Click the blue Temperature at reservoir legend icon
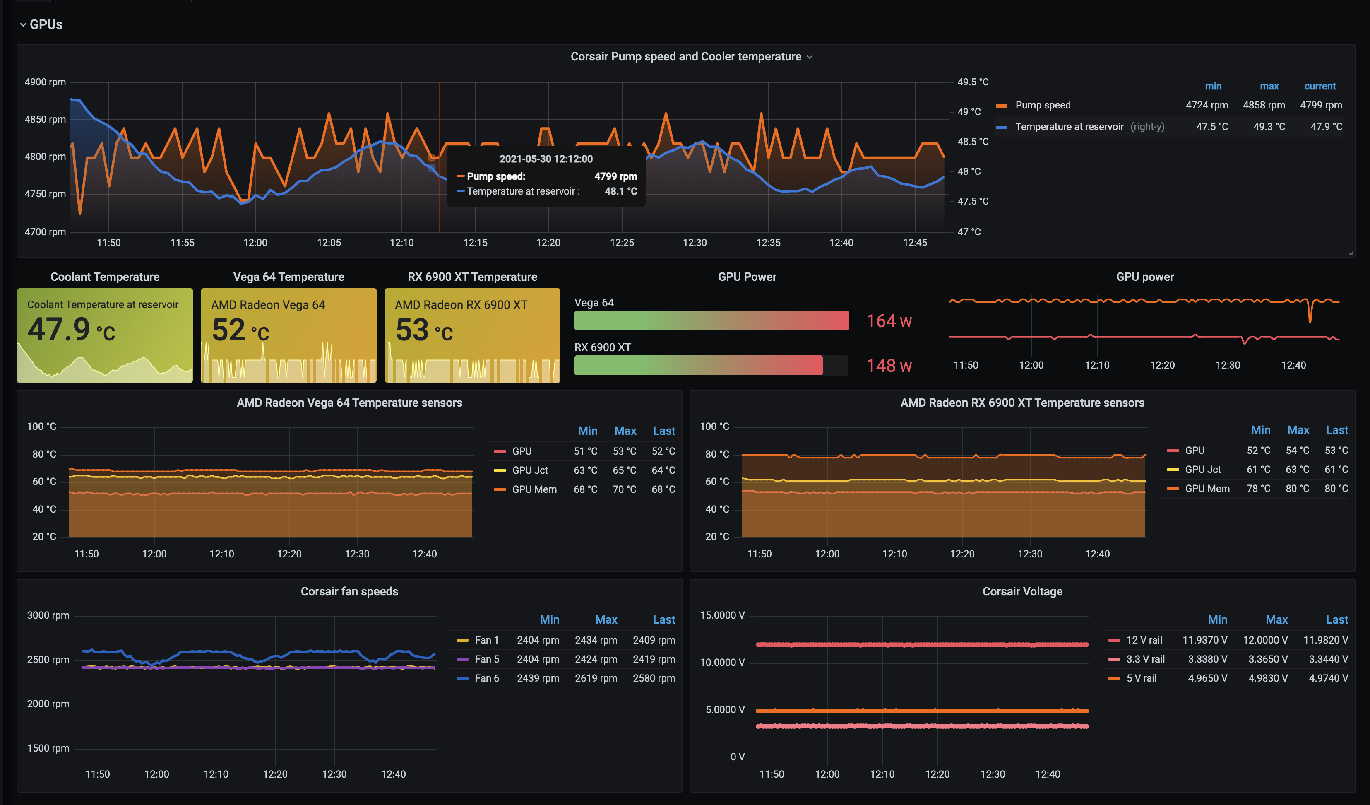 click(x=1001, y=127)
